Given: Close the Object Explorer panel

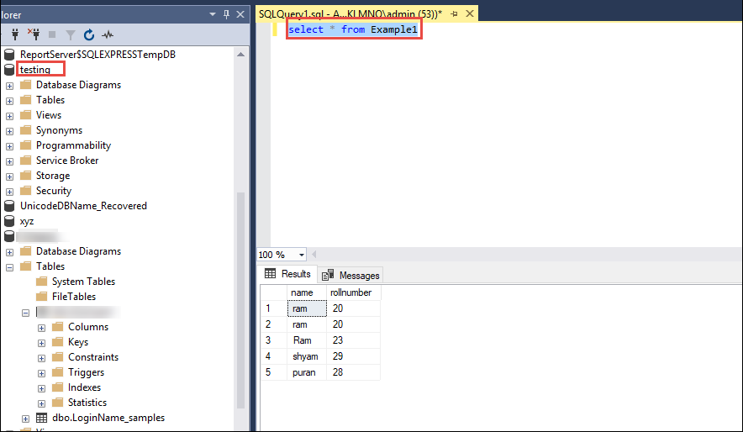Looking at the screenshot, I should point(240,14).
